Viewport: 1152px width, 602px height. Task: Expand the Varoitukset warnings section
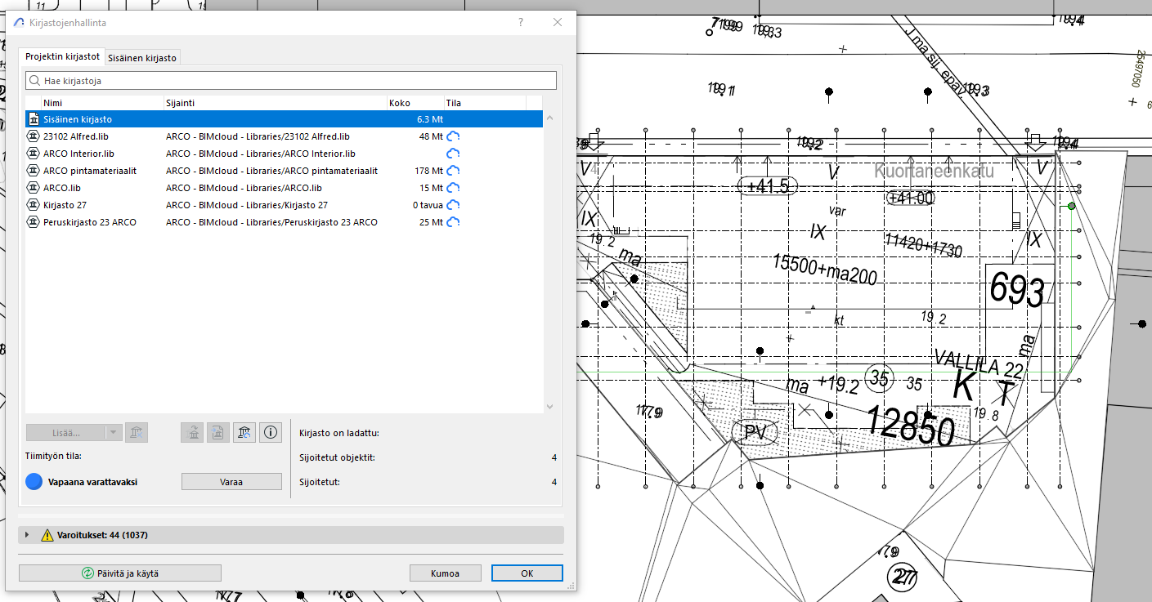pyautogui.click(x=27, y=535)
